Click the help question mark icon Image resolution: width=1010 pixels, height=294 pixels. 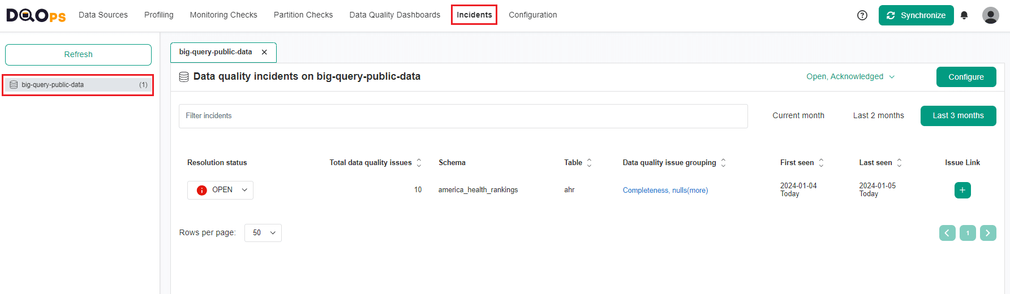(862, 15)
